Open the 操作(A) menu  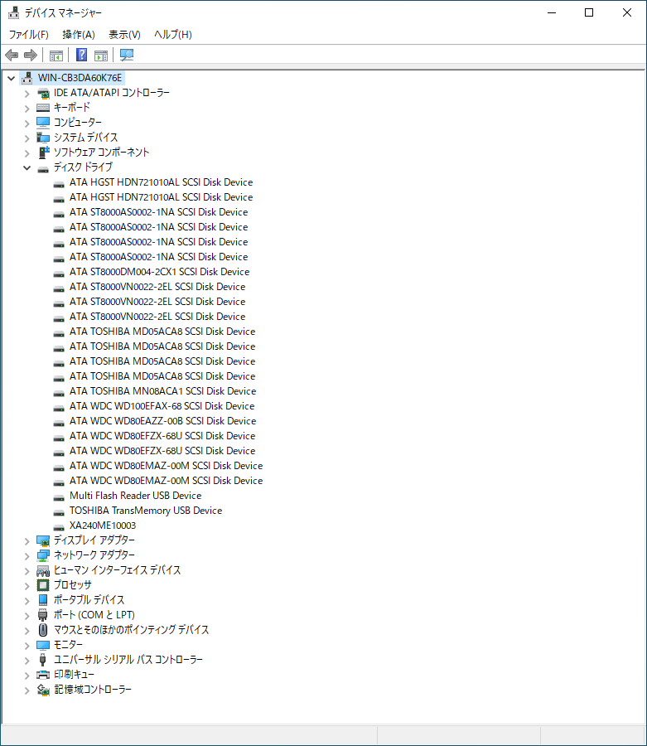click(79, 34)
